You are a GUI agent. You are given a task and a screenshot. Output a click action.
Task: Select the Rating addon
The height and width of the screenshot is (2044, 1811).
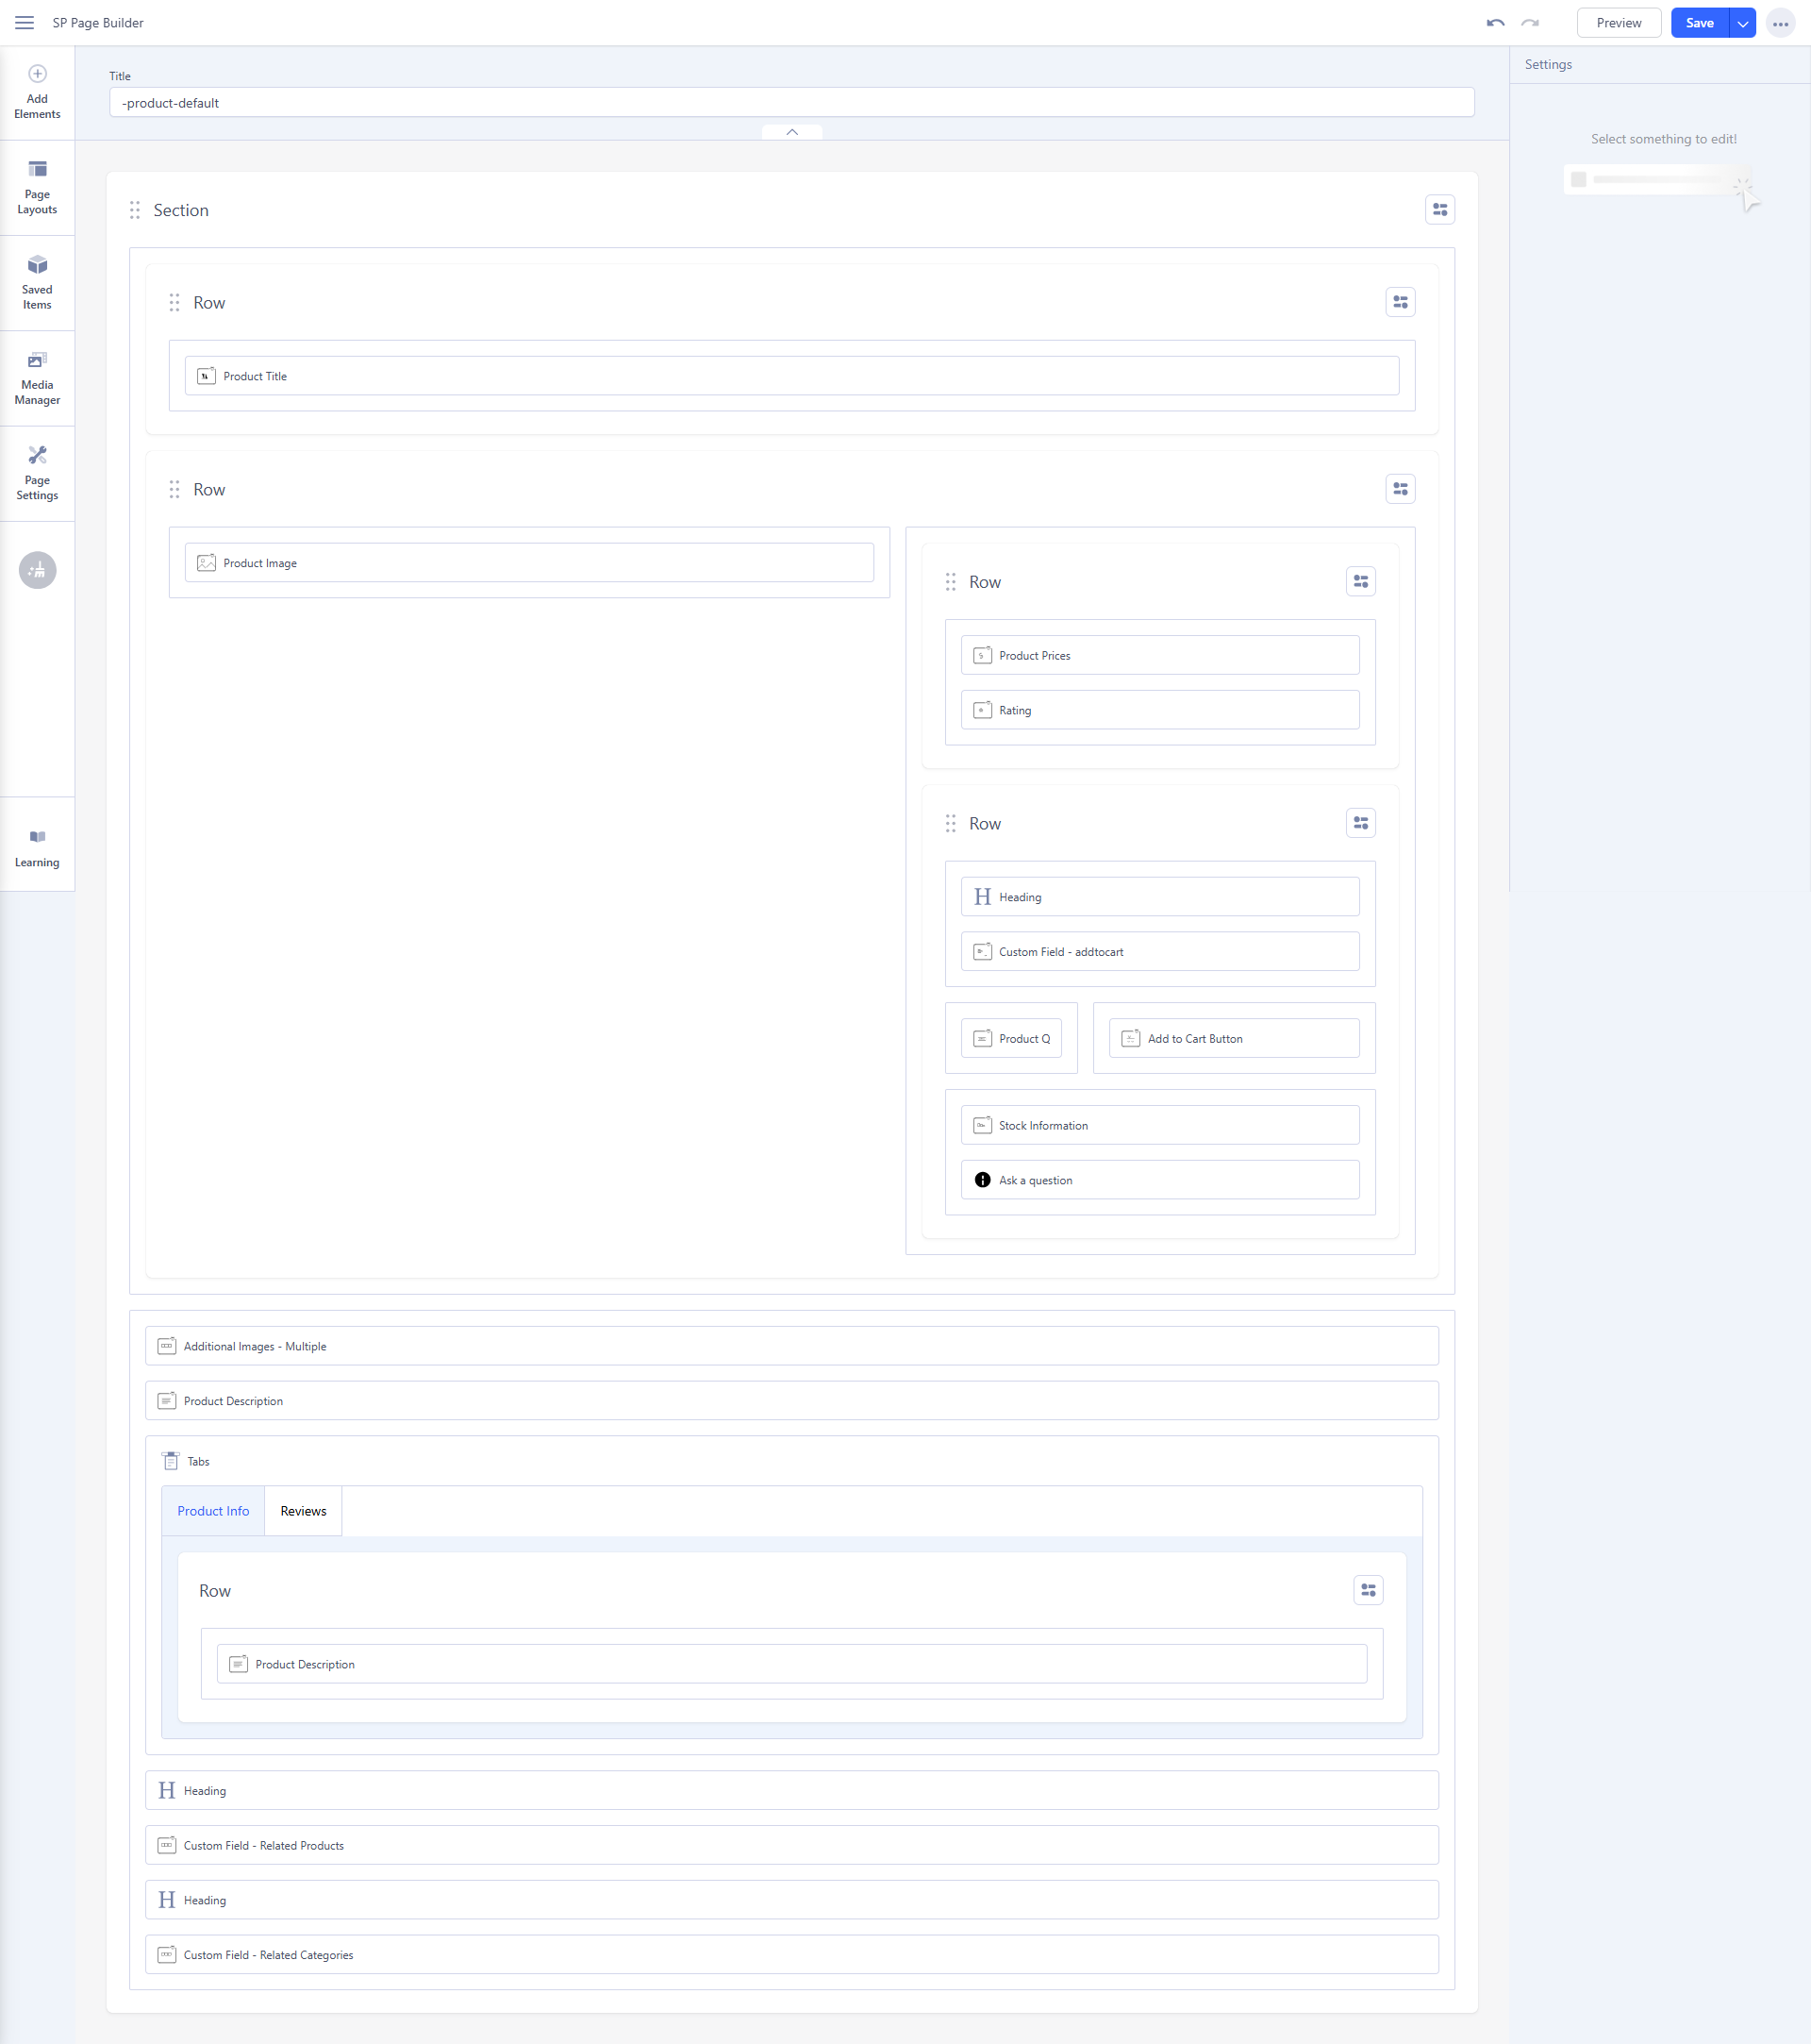[x=1159, y=710]
